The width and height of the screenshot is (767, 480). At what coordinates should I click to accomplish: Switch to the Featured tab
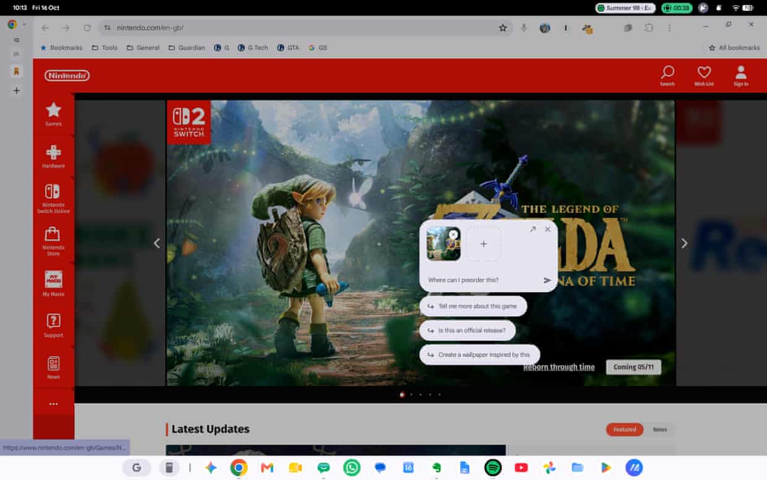[x=625, y=429]
